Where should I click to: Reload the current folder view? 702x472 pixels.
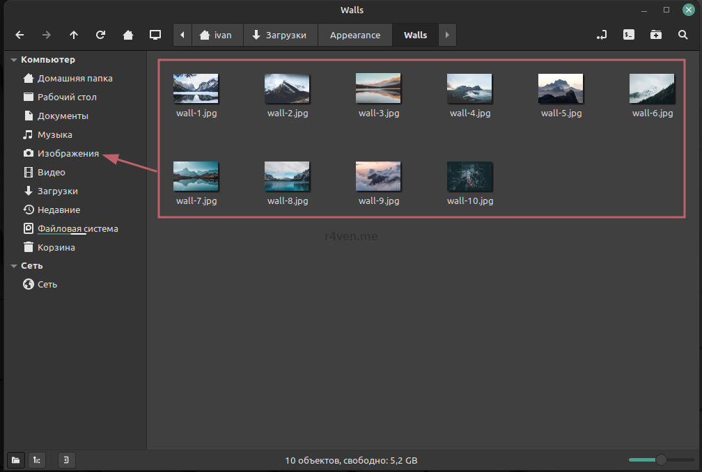point(101,35)
